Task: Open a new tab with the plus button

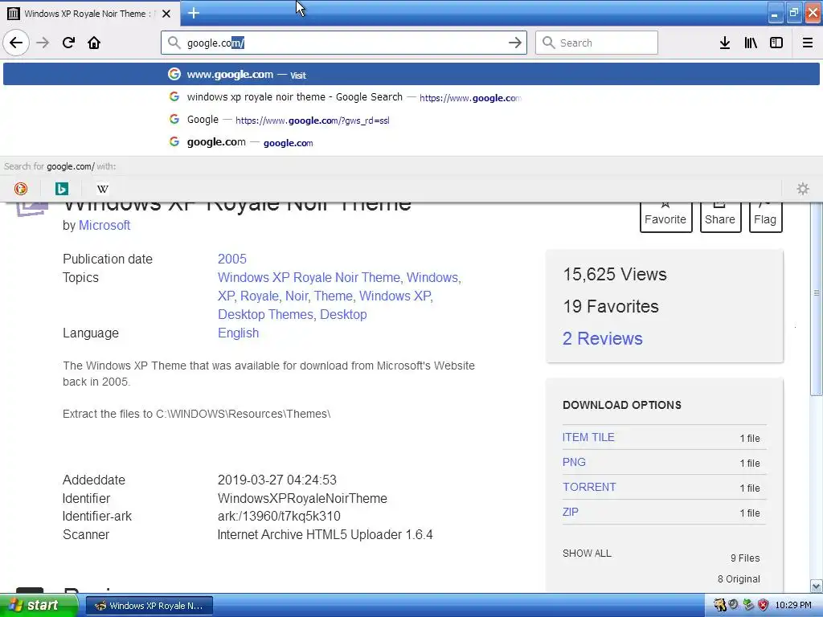Action: pyautogui.click(x=194, y=13)
